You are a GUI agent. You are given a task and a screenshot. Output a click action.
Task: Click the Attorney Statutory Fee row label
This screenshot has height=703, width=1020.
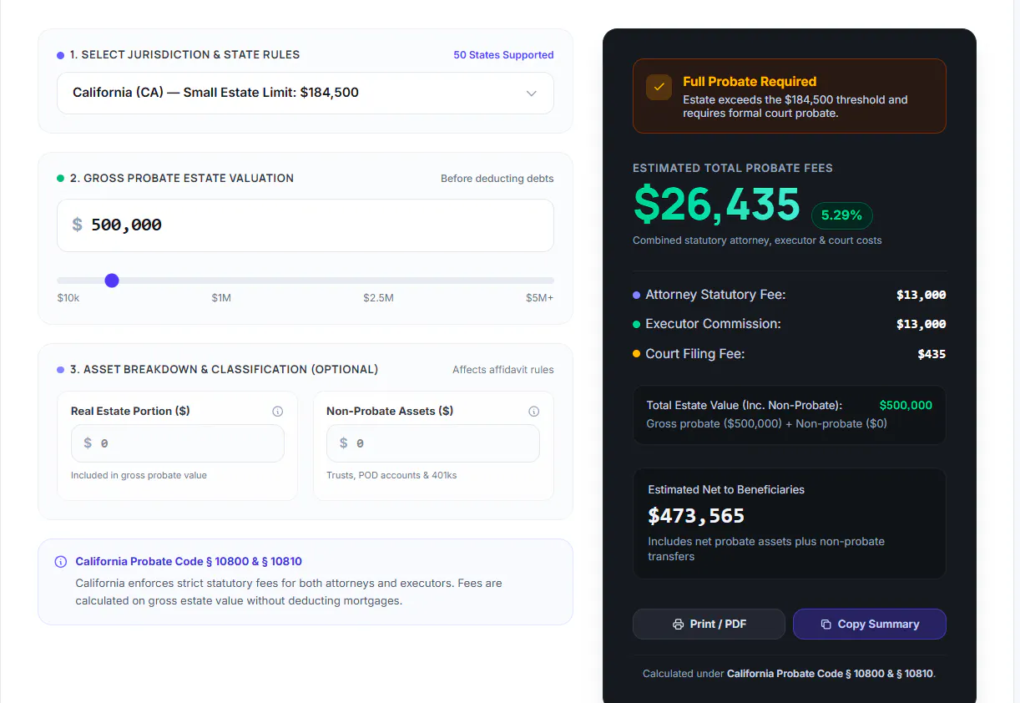pyautogui.click(x=715, y=295)
